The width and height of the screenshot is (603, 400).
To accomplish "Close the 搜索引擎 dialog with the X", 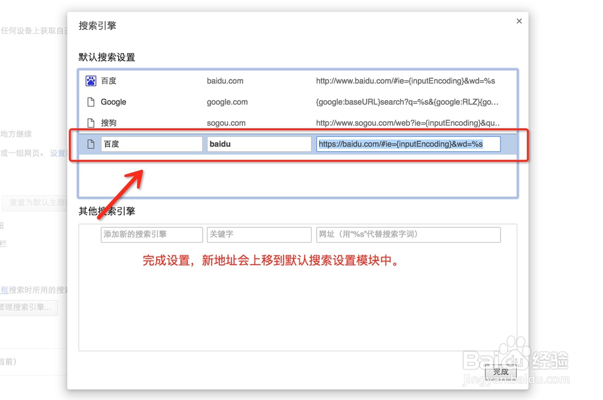I will click(x=519, y=21).
